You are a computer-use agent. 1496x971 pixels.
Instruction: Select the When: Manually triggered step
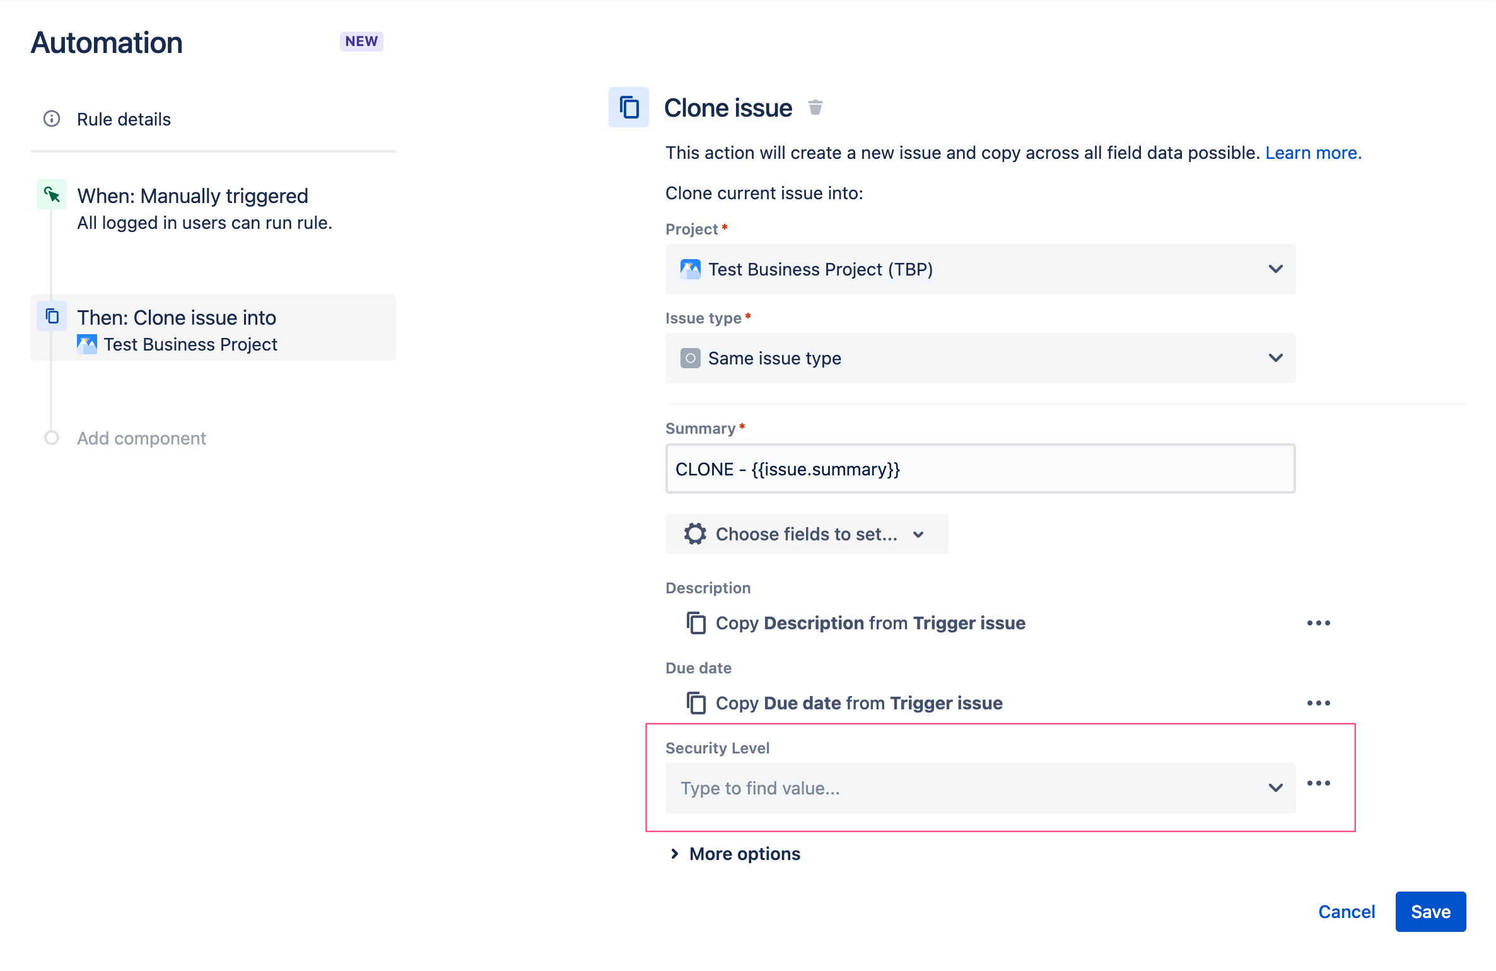192,196
